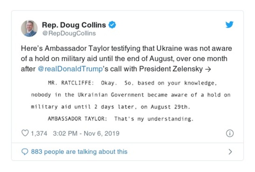Click the info circle icon
This screenshot has height=172, width=255.
(229, 133)
